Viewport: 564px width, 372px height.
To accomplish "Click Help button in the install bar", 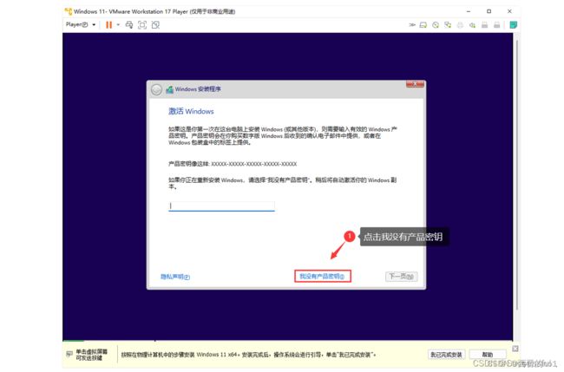I will (488, 355).
